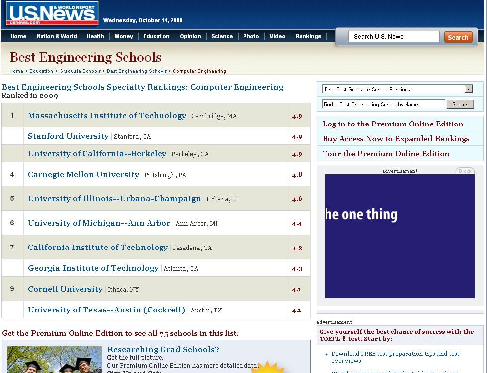Open the Researching Grad Schools? link
The height and width of the screenshot is (373, 487).
pos(163,349)
